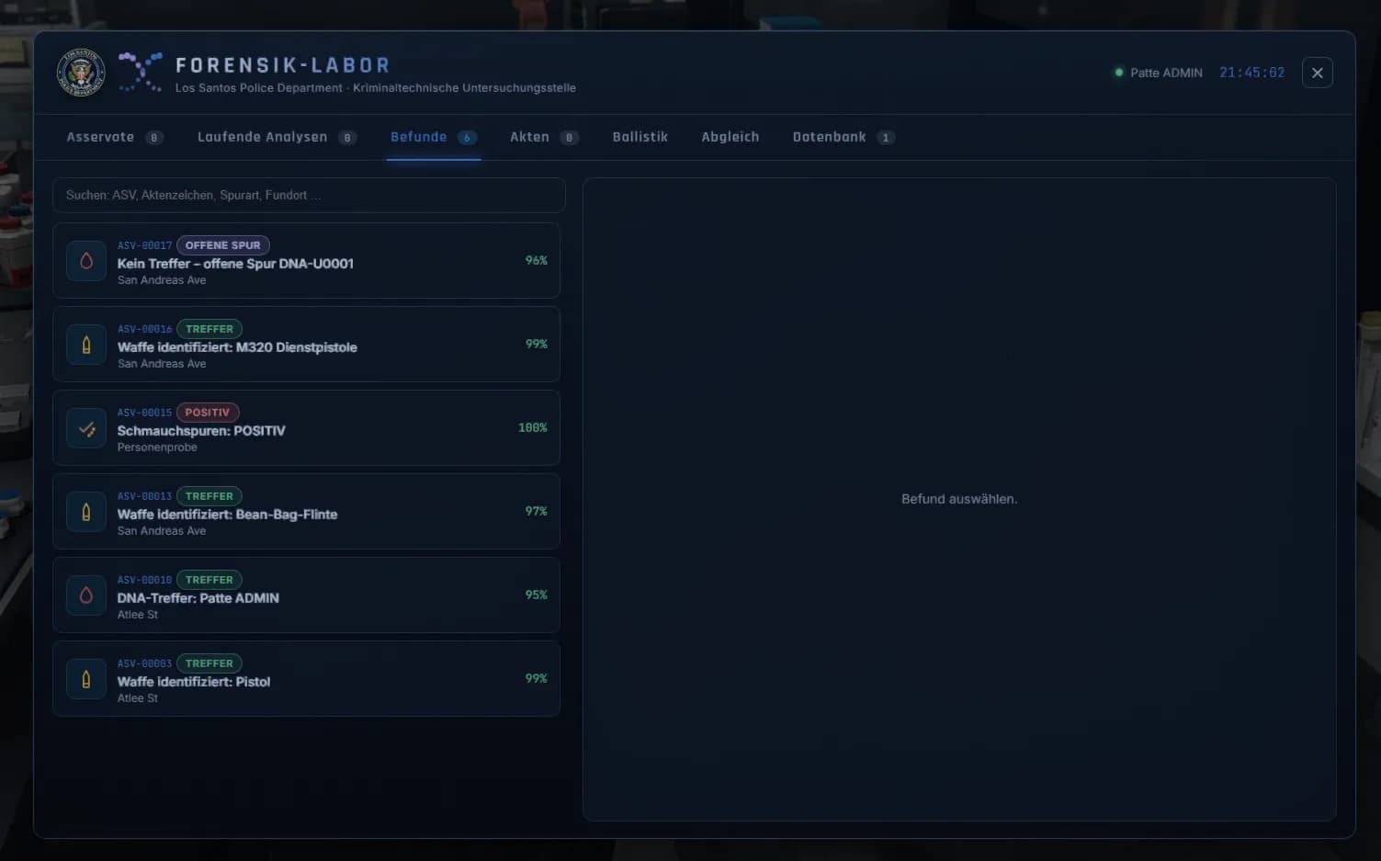Click the bullet icon for Bean-Bag-Flinte entry
The image size is (1381, 861).
86,512
